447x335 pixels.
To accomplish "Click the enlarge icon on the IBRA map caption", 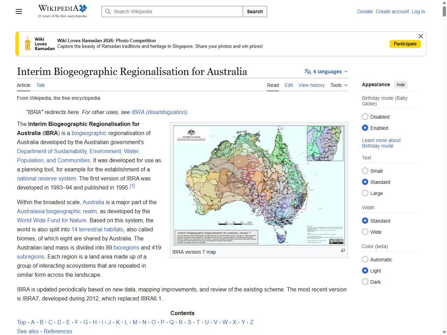I will (x=343, y=250).
